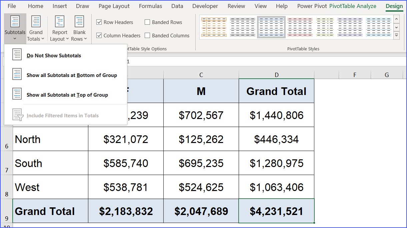The image size is (407, 228).
Task: Switch to the Power Pivot tab
Action: click(312, 6)
